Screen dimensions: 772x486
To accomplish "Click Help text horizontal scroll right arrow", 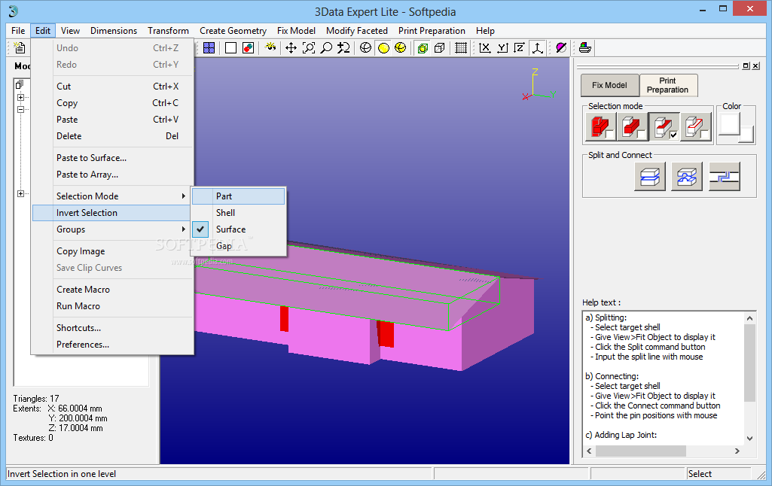I will tap(737, 451).
